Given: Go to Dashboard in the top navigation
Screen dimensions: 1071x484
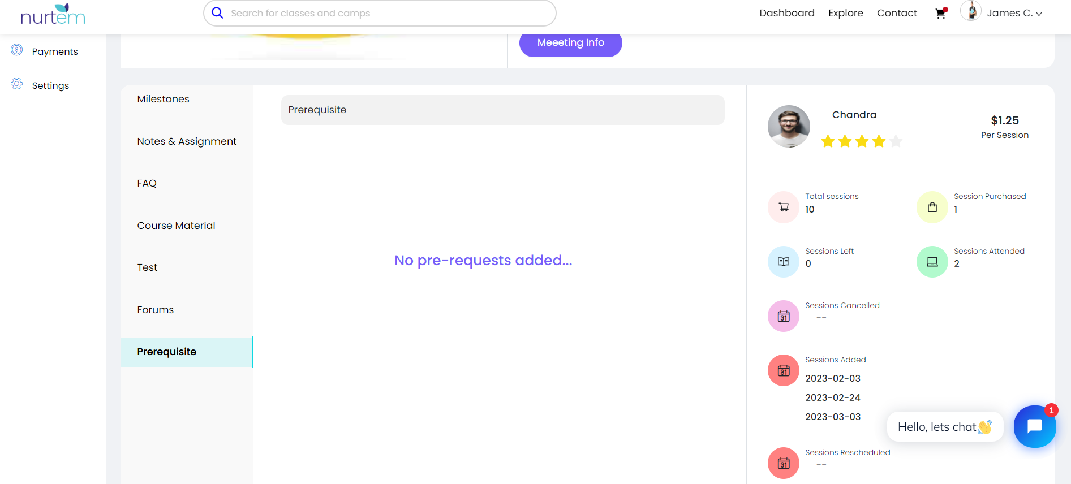Looking at the screenshot, I should (786, 13).
